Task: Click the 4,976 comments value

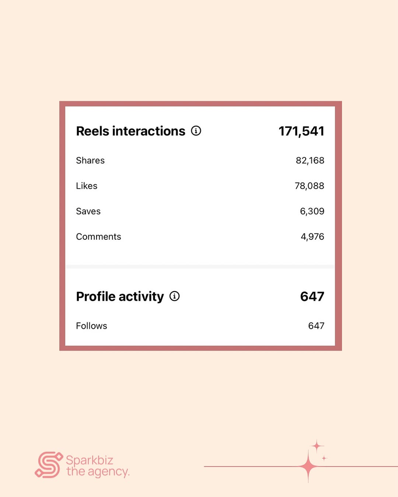Action: click(x=313, y=237)
